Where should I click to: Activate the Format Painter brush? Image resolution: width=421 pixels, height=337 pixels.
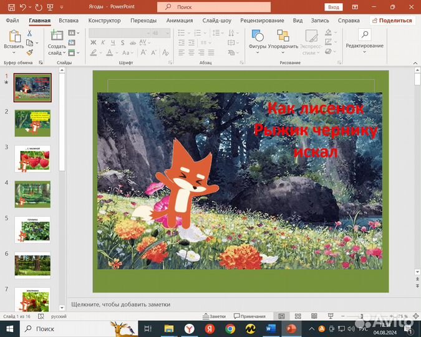[x=30, y=52]
